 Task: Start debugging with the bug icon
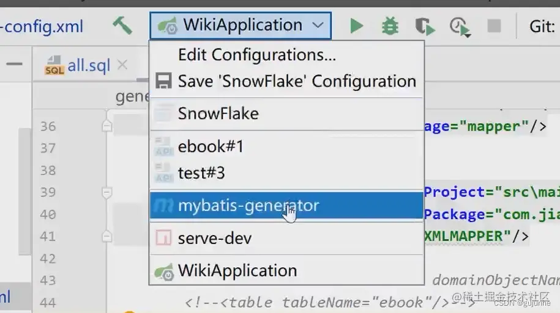(x=390, y=26)
